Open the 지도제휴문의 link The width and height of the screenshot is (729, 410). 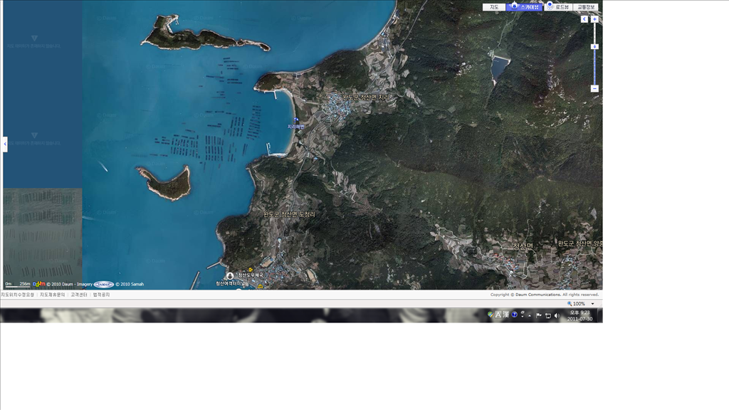[53, 295]
